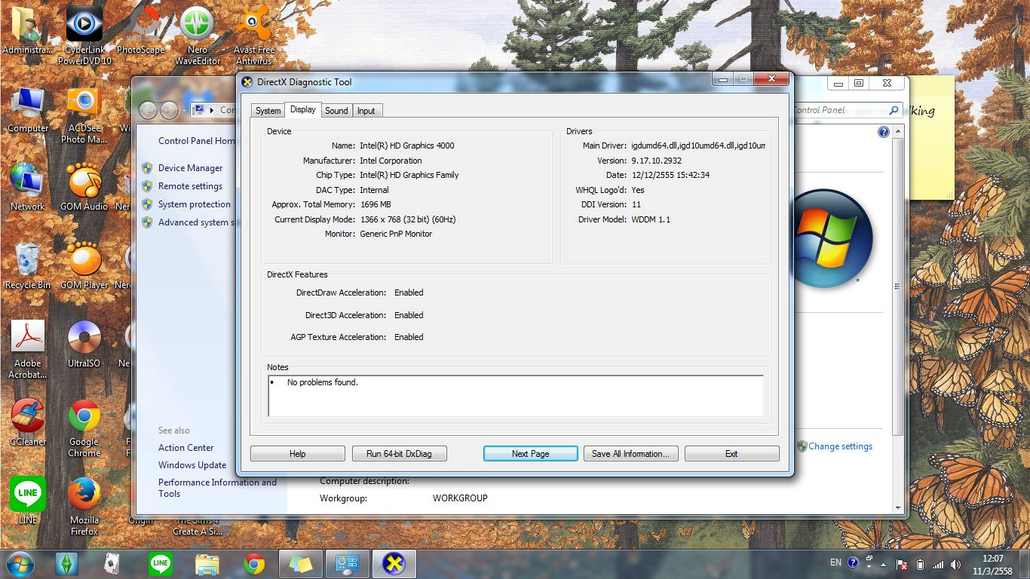1030x579 pixels.
Task: Select the Recycle Bin icon
Action: click(28, 265)
